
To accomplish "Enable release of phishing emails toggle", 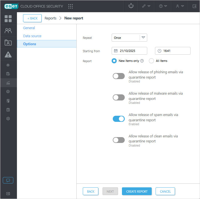I will coord(119,76).
